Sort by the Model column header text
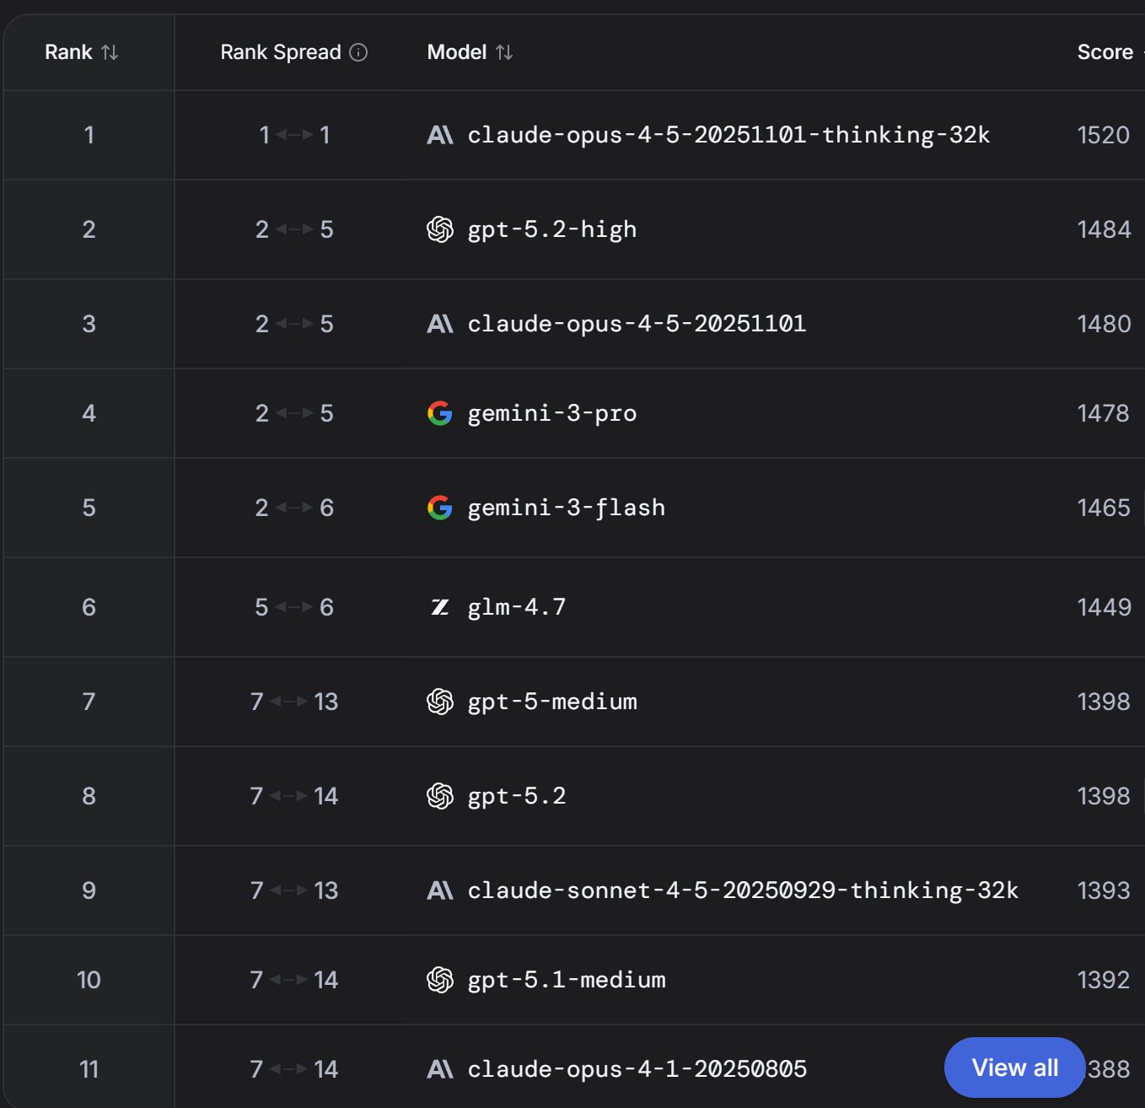1145x1108 pixels. 457,52
